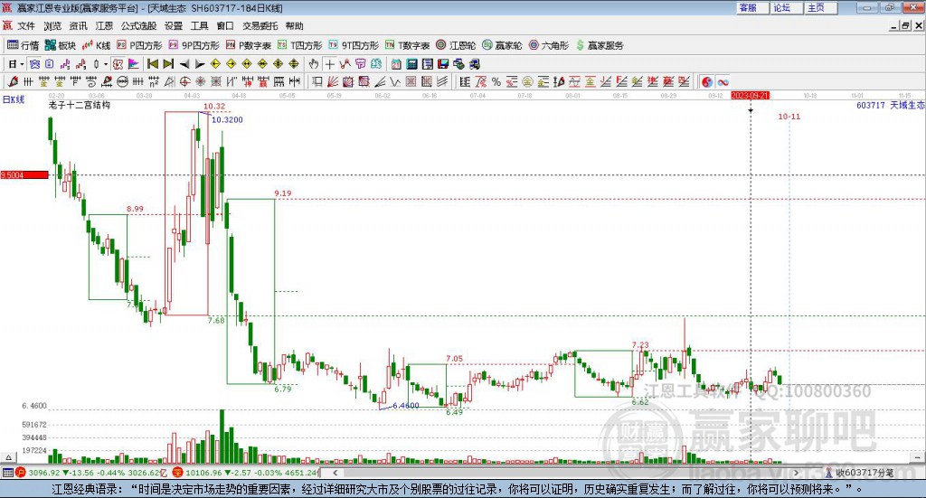
Task: Click the 日K线 period label
Action: [x=14, y=99]
